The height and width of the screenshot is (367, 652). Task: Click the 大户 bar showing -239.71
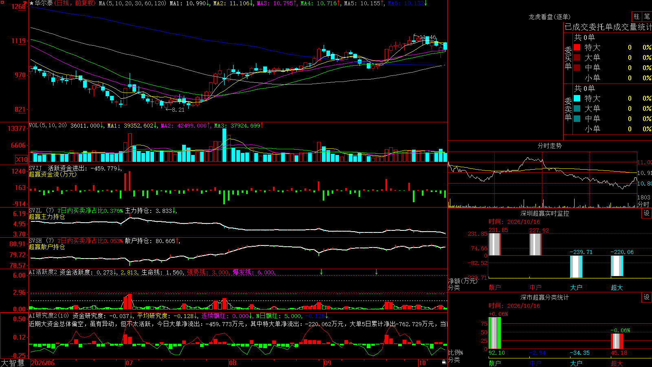576,267
